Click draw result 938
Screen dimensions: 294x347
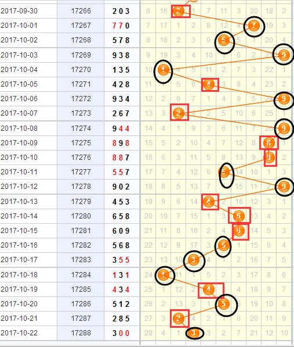click(121, 55)
